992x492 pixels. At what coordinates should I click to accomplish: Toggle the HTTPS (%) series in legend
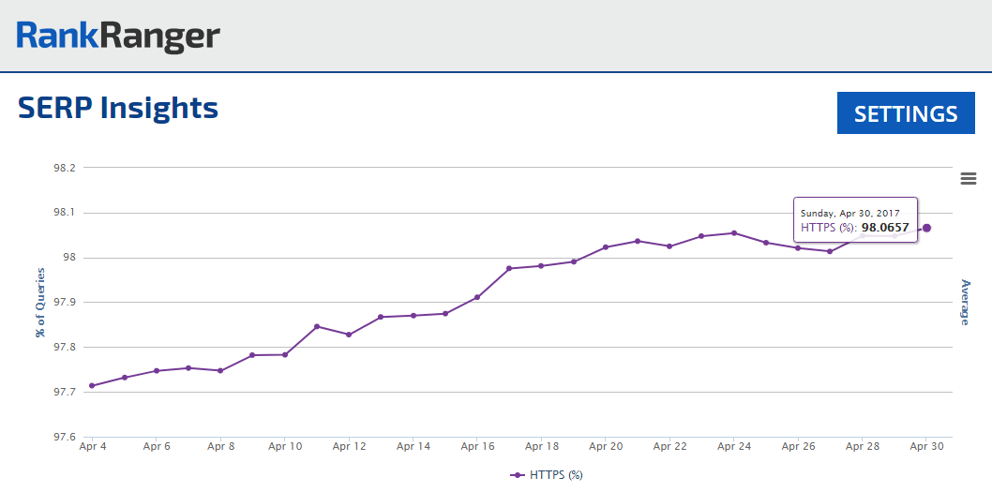pyautogui.click(x=548, y=475)
